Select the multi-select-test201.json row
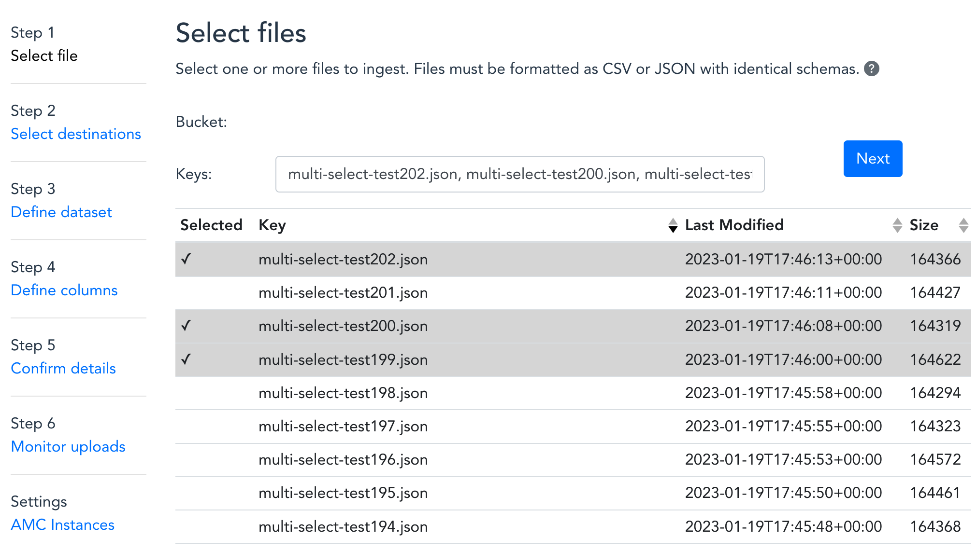 coord(343,293)
